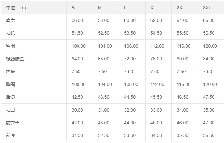Click the 袖长 row label
224x143 pixels.
[x=11, y=33]
